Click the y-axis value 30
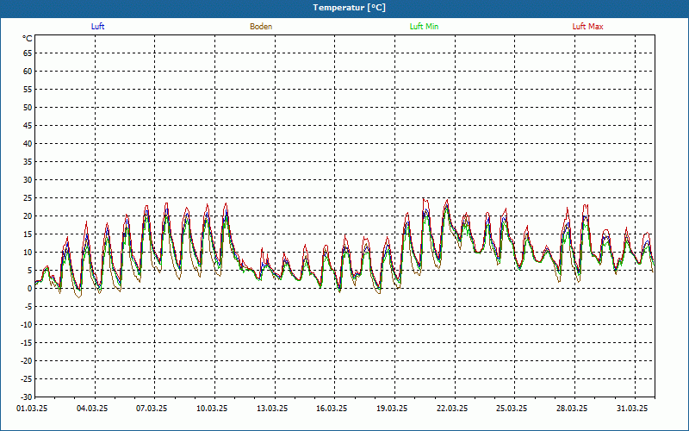This screenshot has height=431, width=689. 28,180
